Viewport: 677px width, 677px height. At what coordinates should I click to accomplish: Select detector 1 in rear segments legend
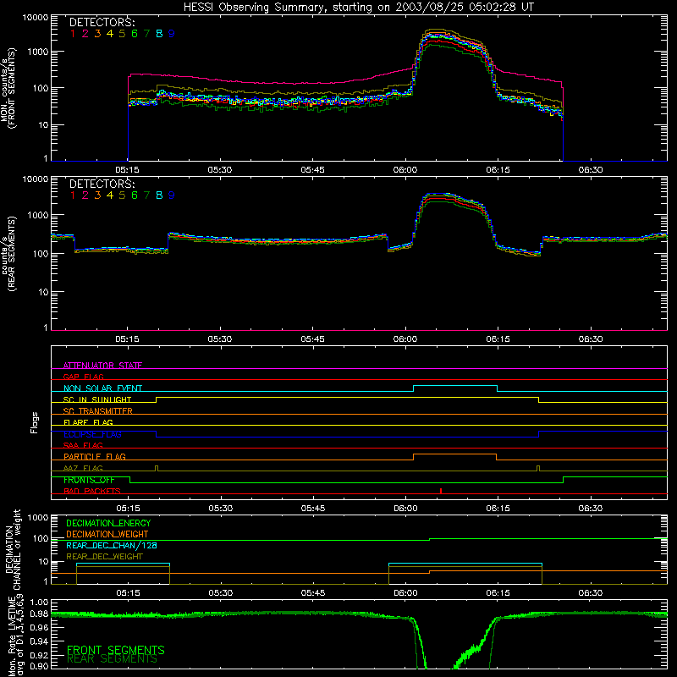pyautogui.click(x=73, y=195)
